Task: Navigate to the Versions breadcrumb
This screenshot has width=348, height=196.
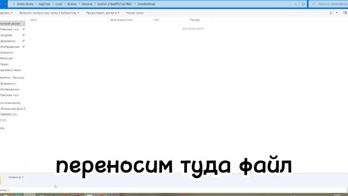Action: [x=87, y=4]
